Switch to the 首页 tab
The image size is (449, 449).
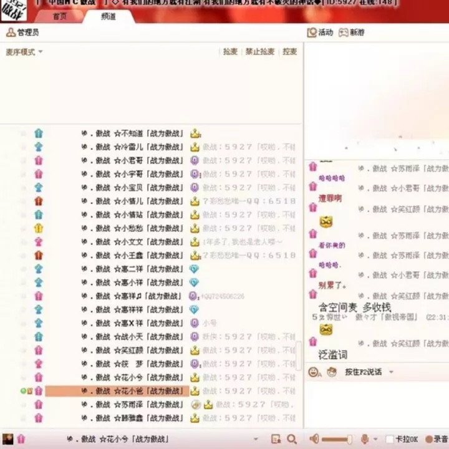click(60, 17)
